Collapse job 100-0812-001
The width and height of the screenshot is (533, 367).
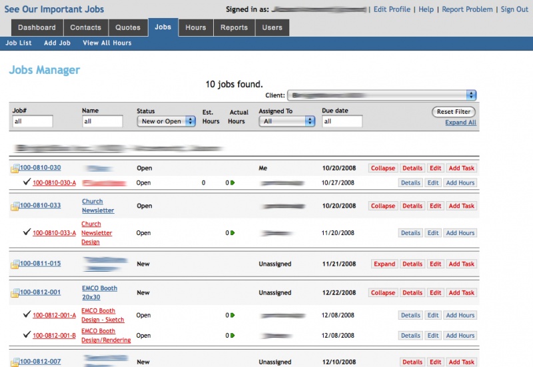tap(382, 293)
